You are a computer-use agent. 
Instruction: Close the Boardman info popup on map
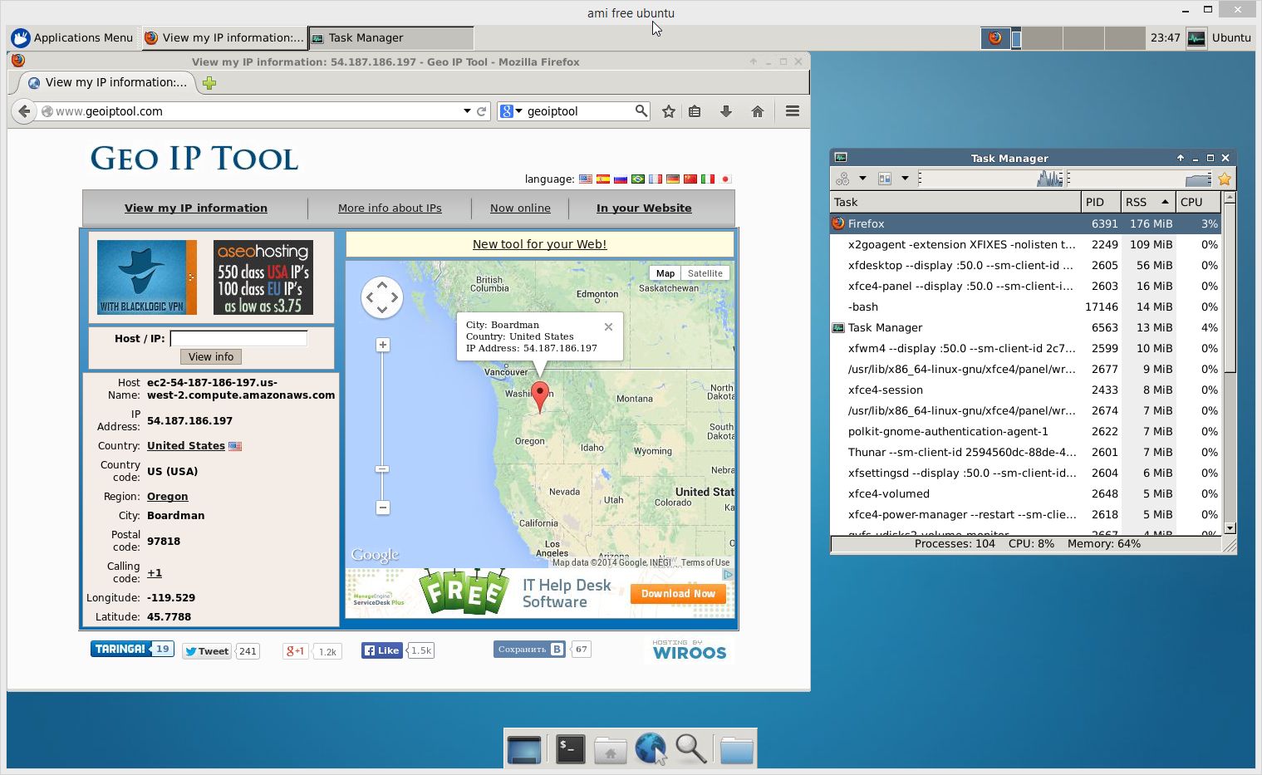(x=609, y=326)
